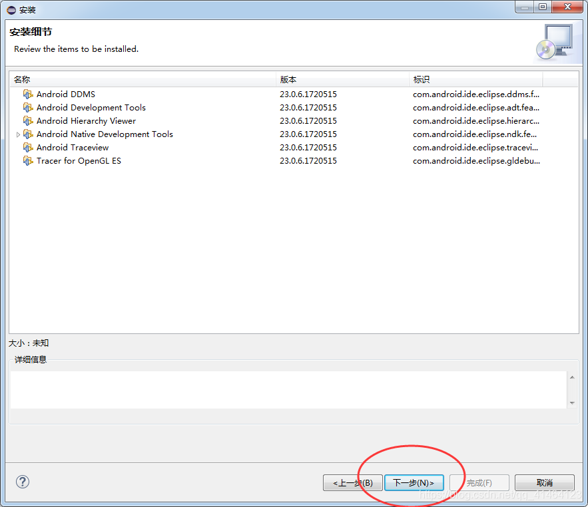Viewport: 588px width, 507px height.
Task: Sort by the 版本 column header
Action: click(342, 79)
